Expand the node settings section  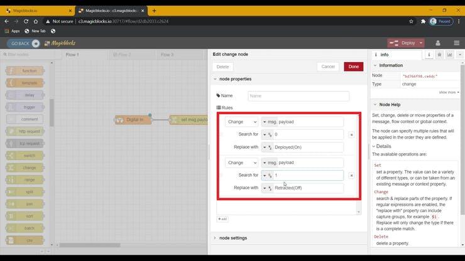pyautogui.click(x=232, y=238)
